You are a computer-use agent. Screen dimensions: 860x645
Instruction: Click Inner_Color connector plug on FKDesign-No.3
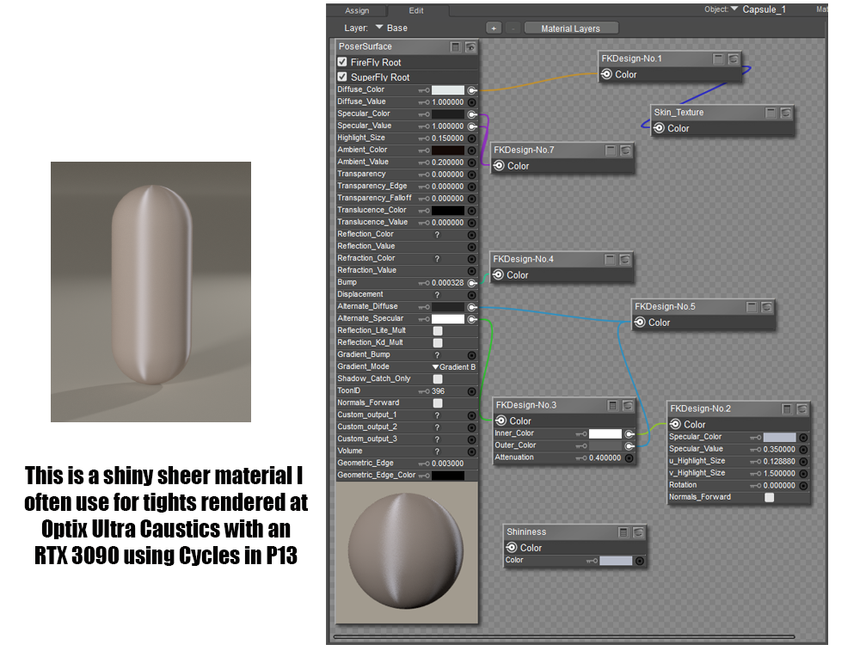point(630,433)
